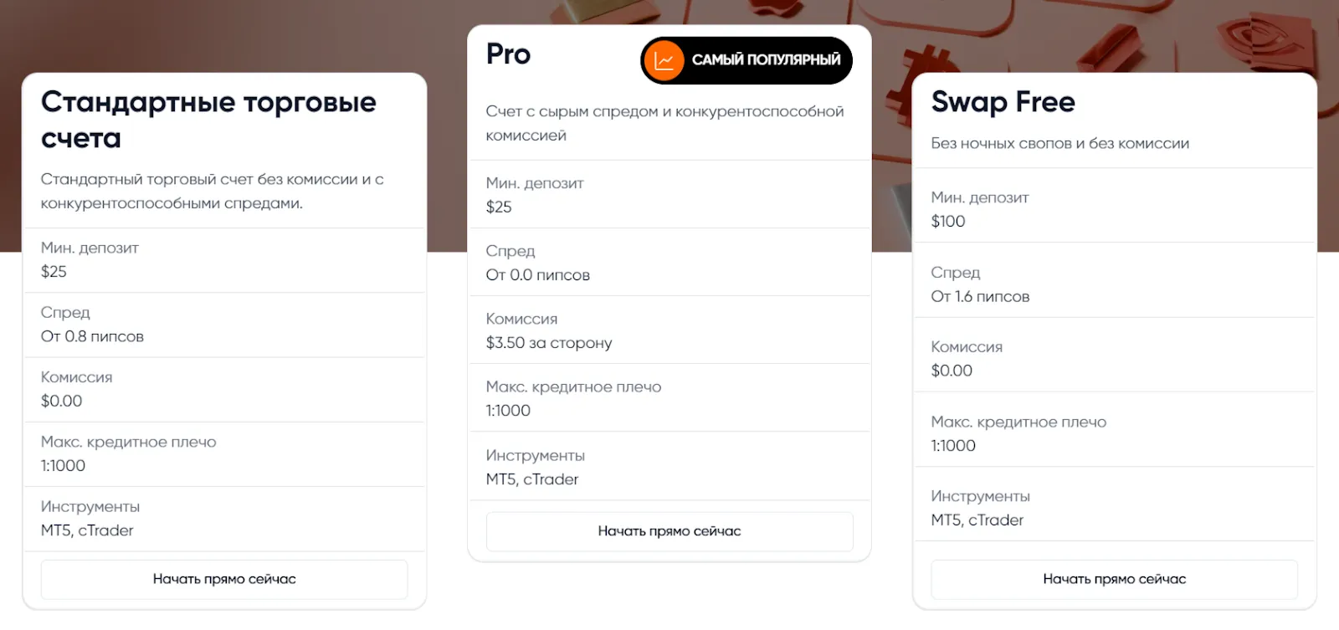Click the Pro leverage 1:1000 value
Screen dimensions: 1339x630
[508, 411]
